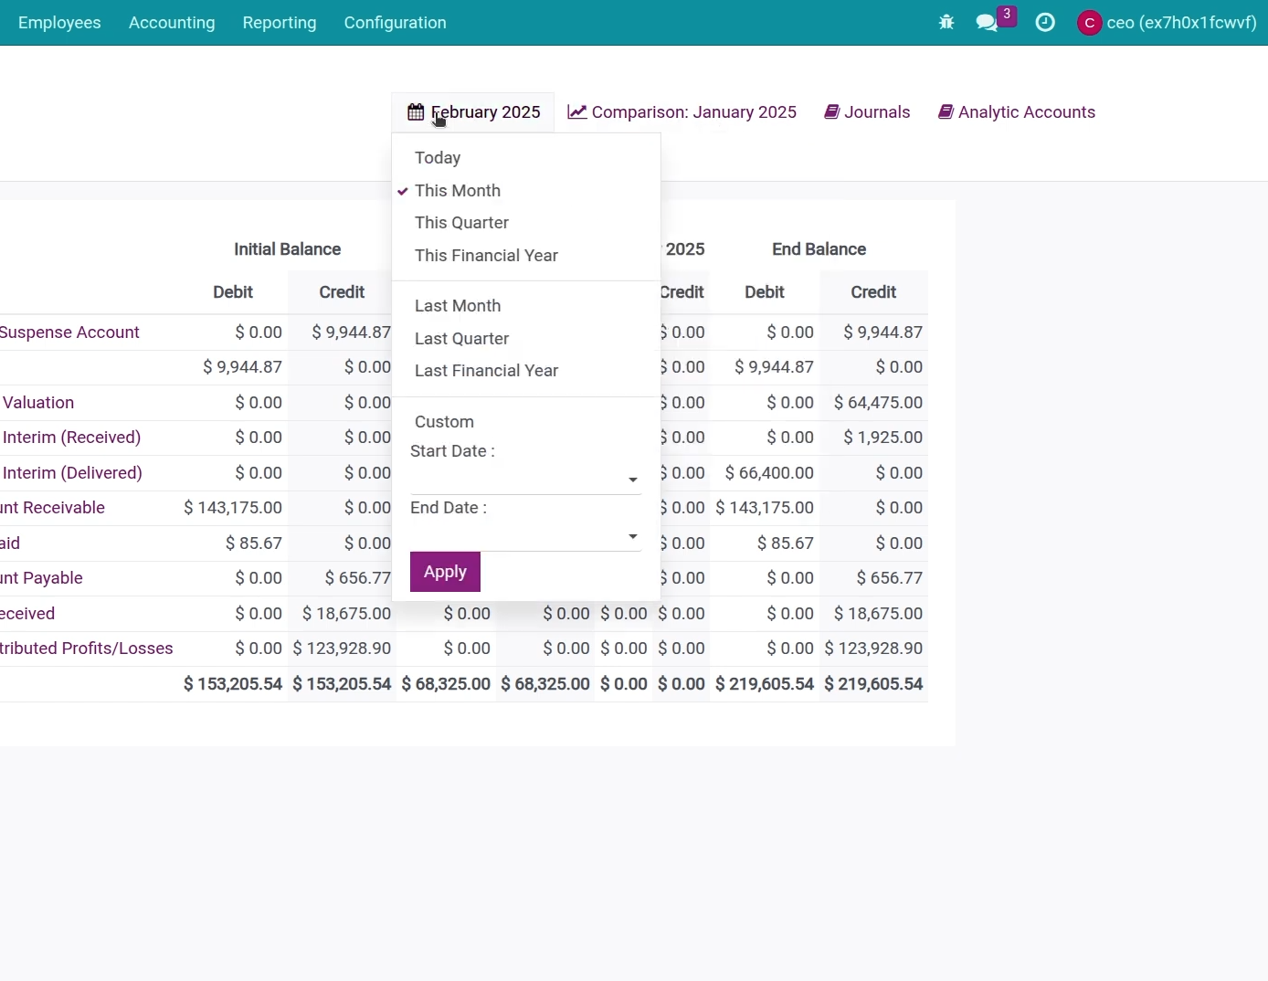Choose This Quarter date filter

point(461,223)
